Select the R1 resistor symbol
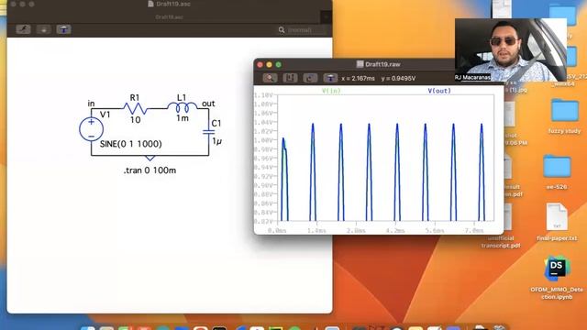The height and width of the screenshot is (330, 587). (x=135, y=108)
